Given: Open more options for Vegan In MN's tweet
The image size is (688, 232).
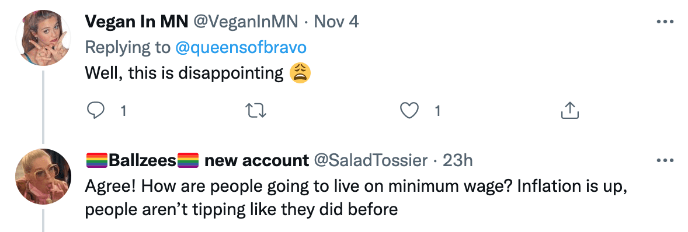Looking at the screenshot, I should (x=665, y=22).
